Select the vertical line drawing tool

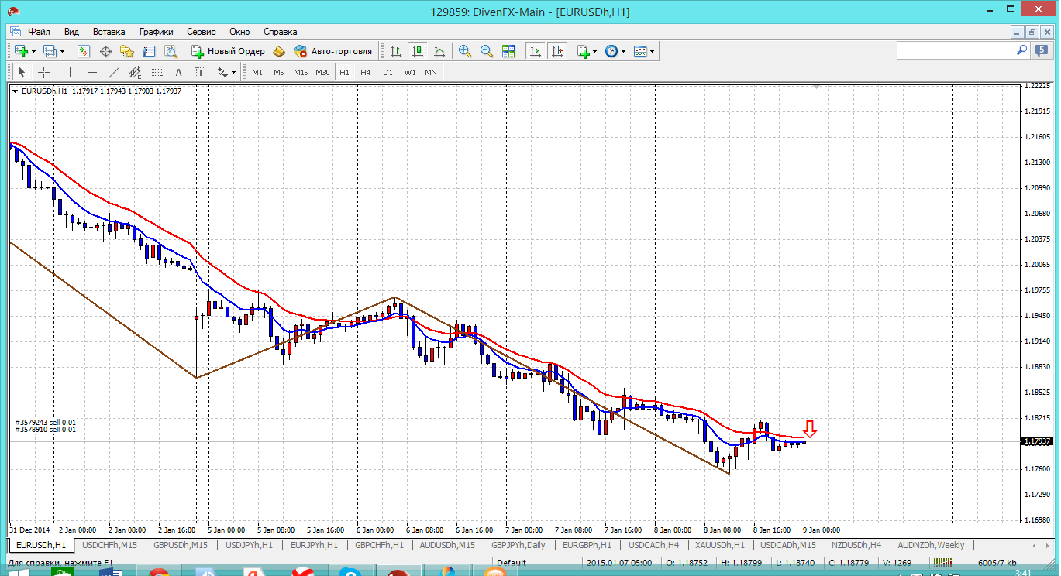click(x=70, y=72)
